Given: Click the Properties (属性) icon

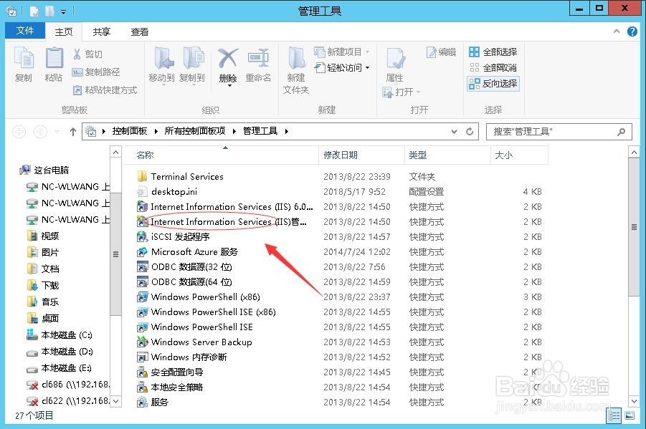Looking at the screenshot, I should (396, 58).
